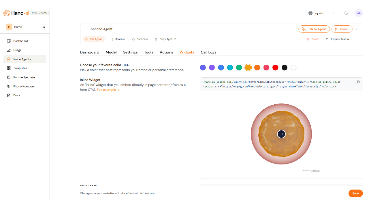Click the Help badge
Image resolution: width=369 pixels, height=207 pixels.
[127, 65]
